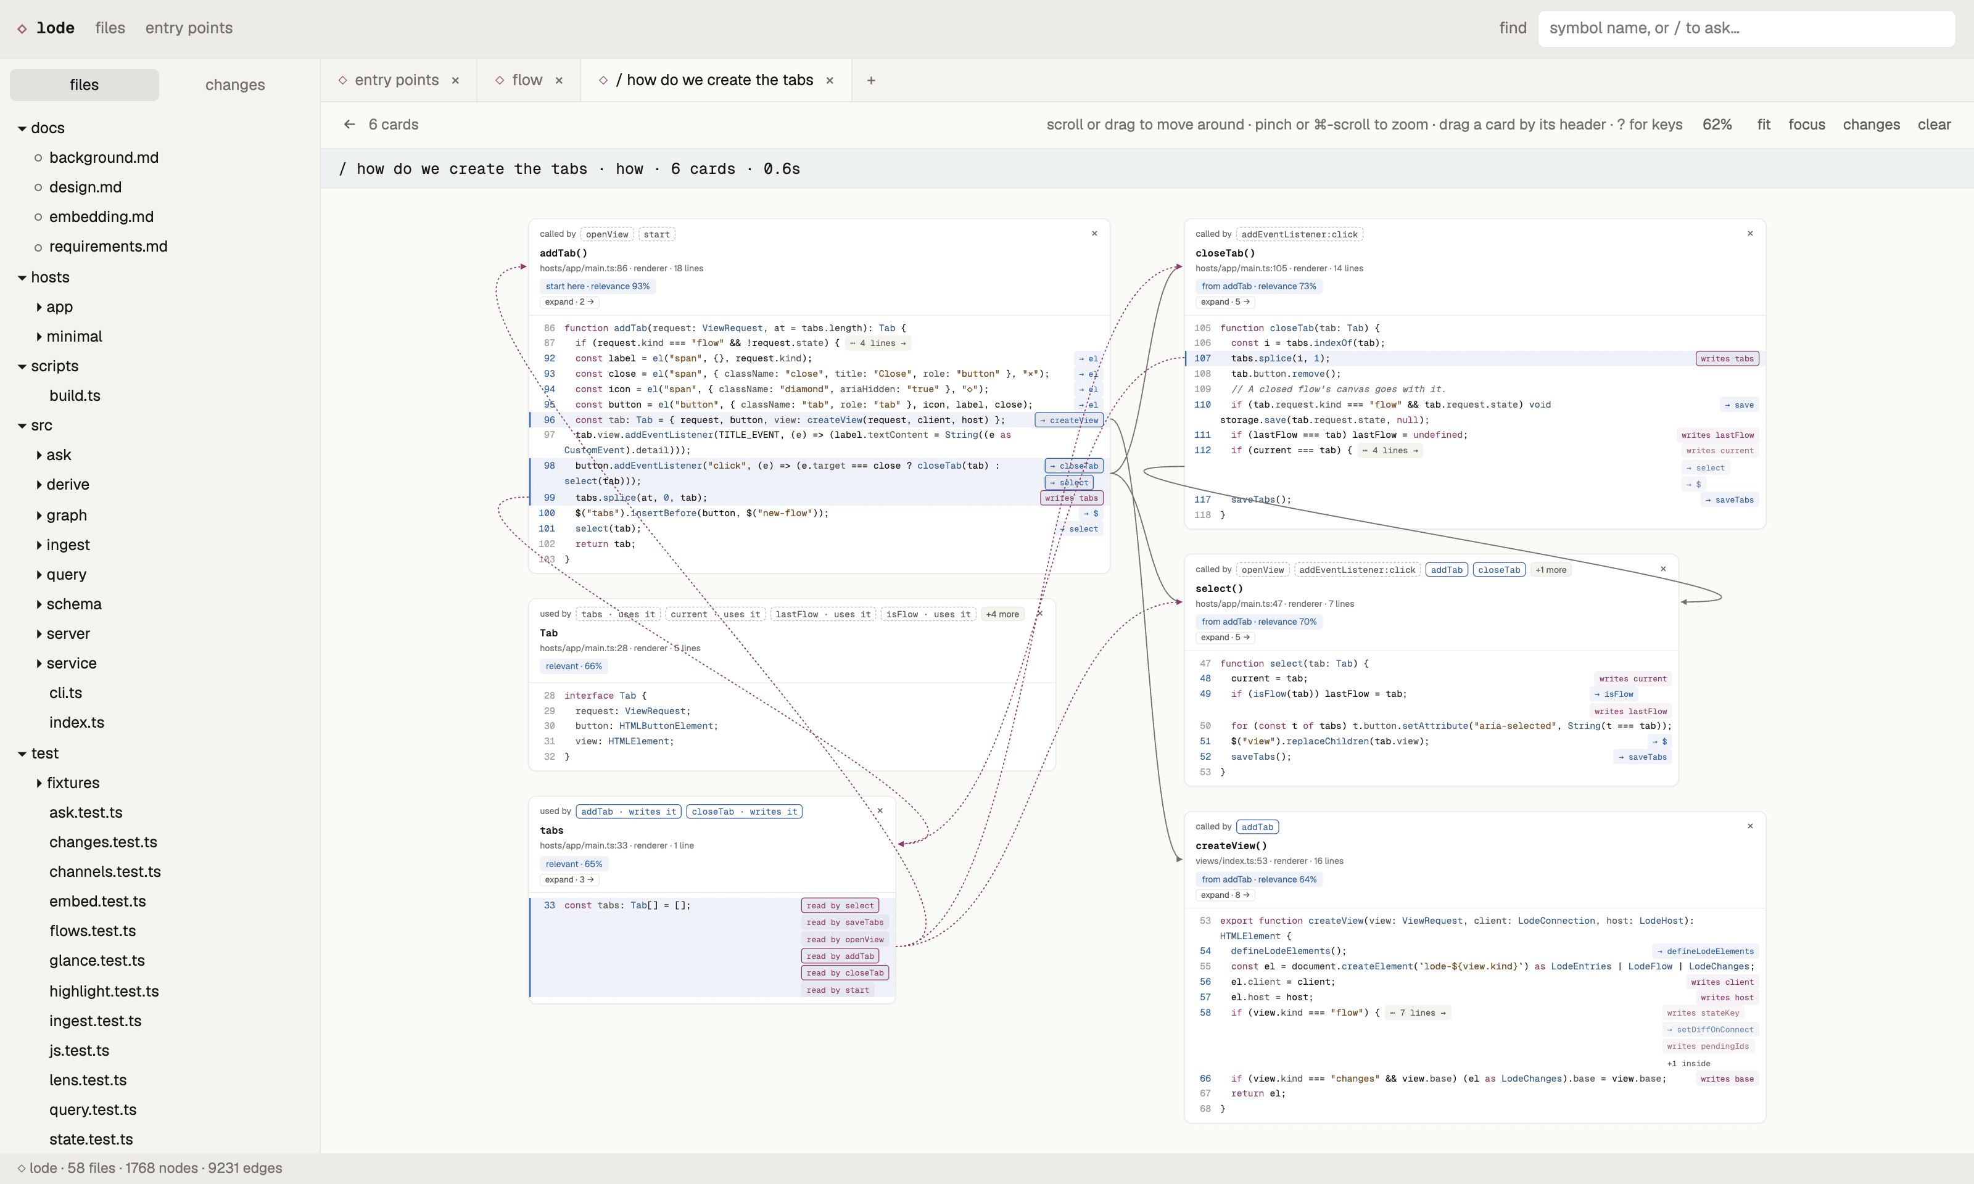Image resolution: width=1974 pixels, height=1184 pixels.
Task: Open the 'entry points' top menu item
Action: coord(189,28)
